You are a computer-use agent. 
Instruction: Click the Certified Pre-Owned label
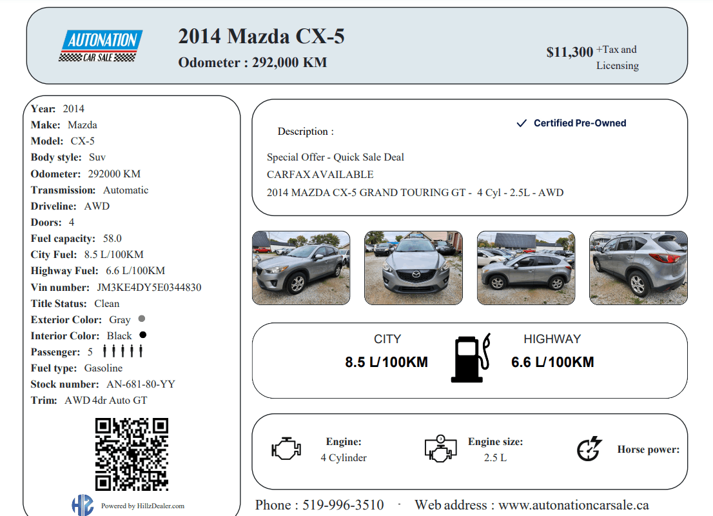click(580, 123)
